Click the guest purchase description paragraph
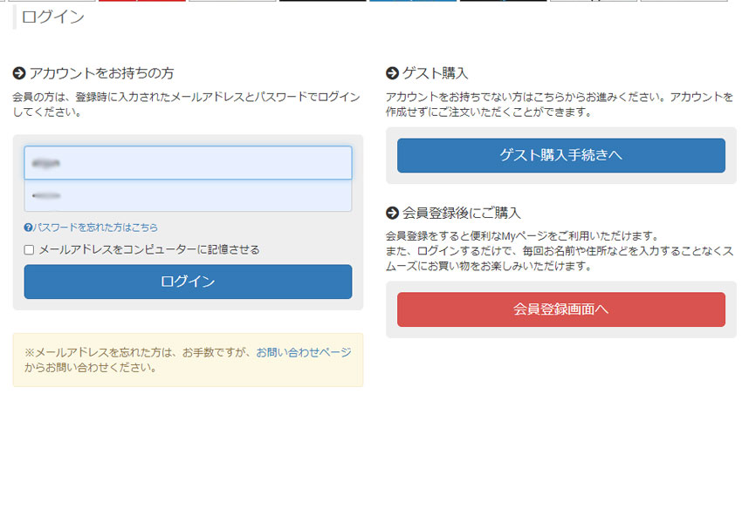742x523 pixels. (559, 105)
